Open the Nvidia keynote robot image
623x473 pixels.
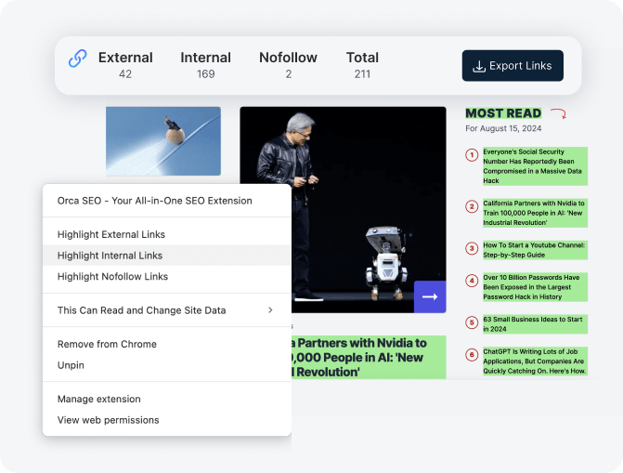pyautogui.click(x=343, y=210)
